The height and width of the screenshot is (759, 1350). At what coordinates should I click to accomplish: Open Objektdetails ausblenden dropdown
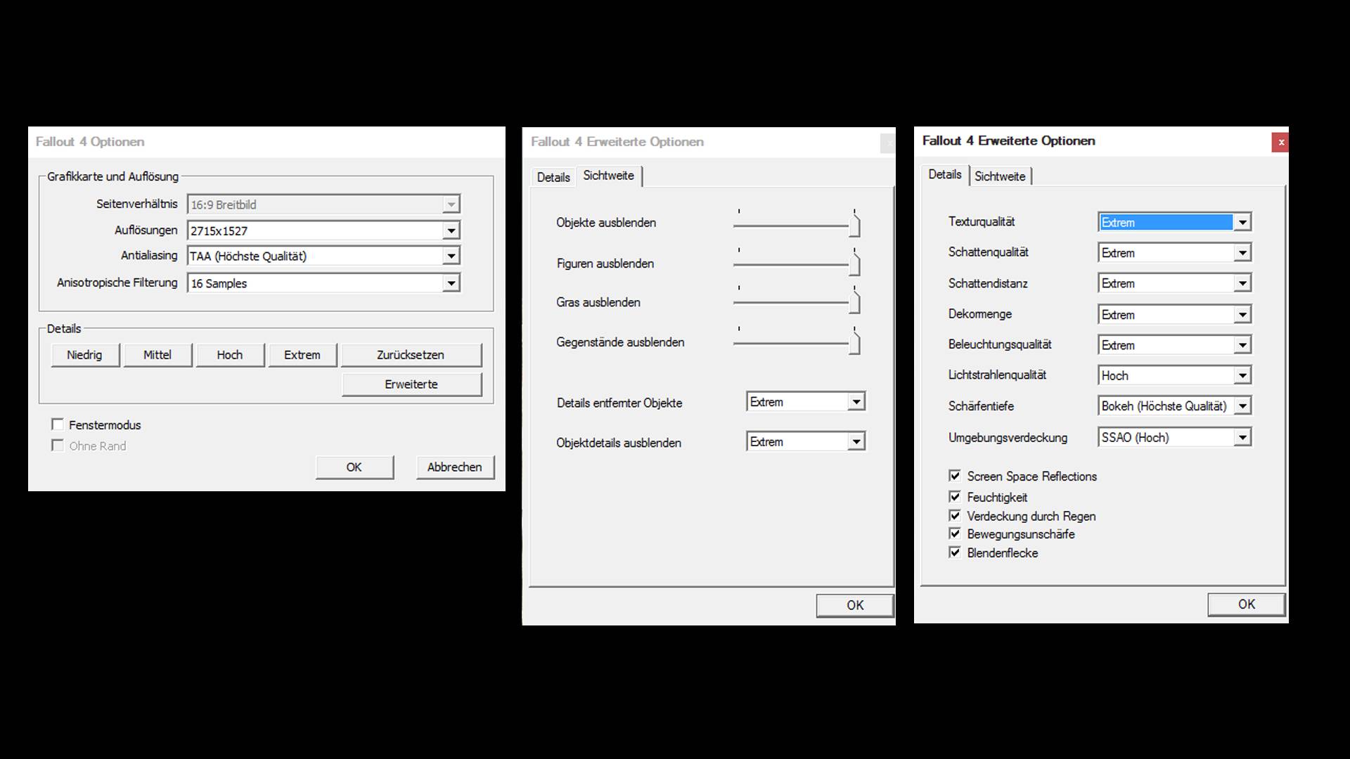coord(805,441)
